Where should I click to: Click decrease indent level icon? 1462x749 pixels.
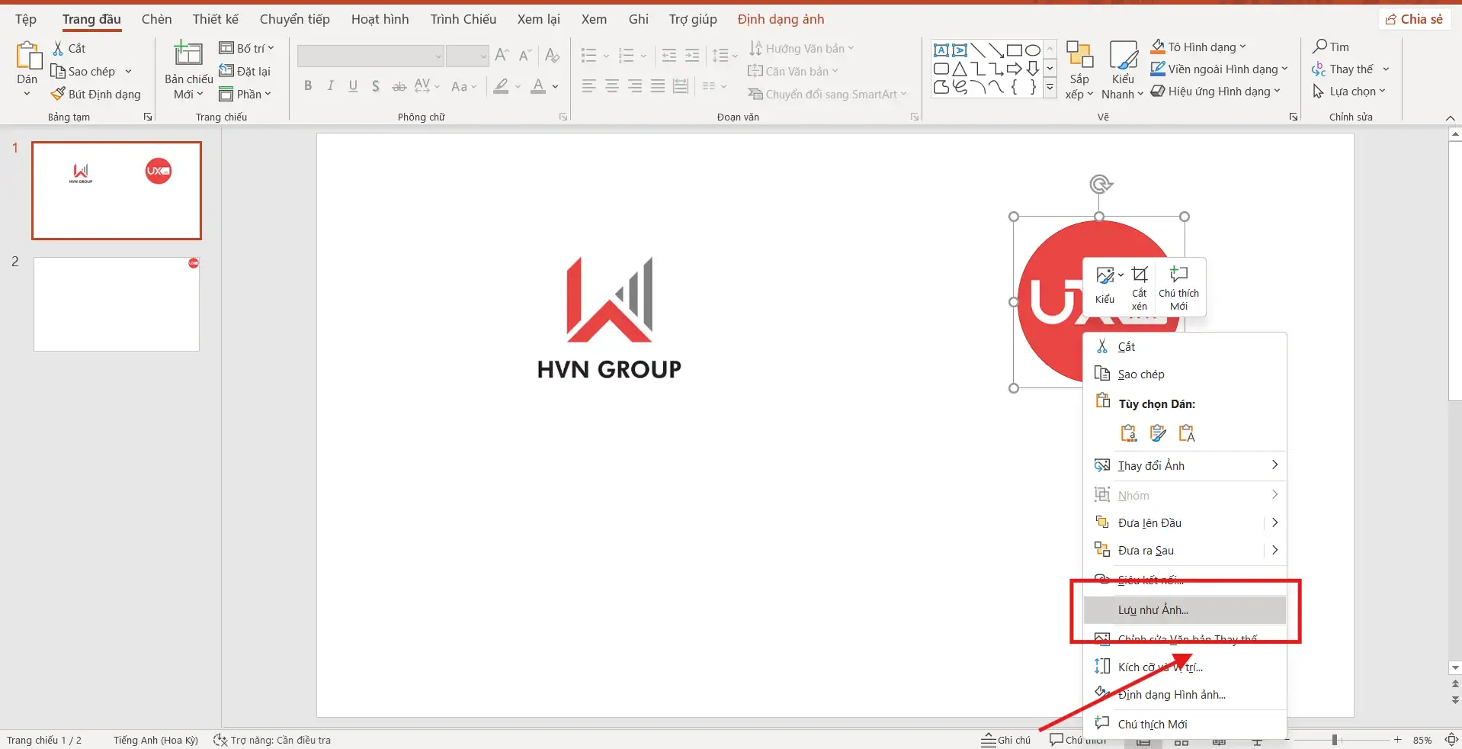pyautogui.click(x=669, y=55)
